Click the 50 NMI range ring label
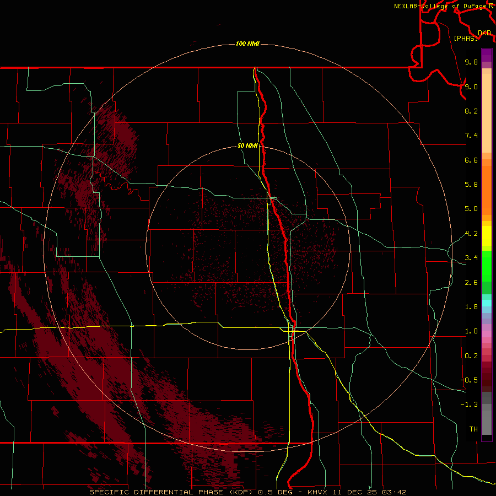496x496 pixels. pos(247,145)
